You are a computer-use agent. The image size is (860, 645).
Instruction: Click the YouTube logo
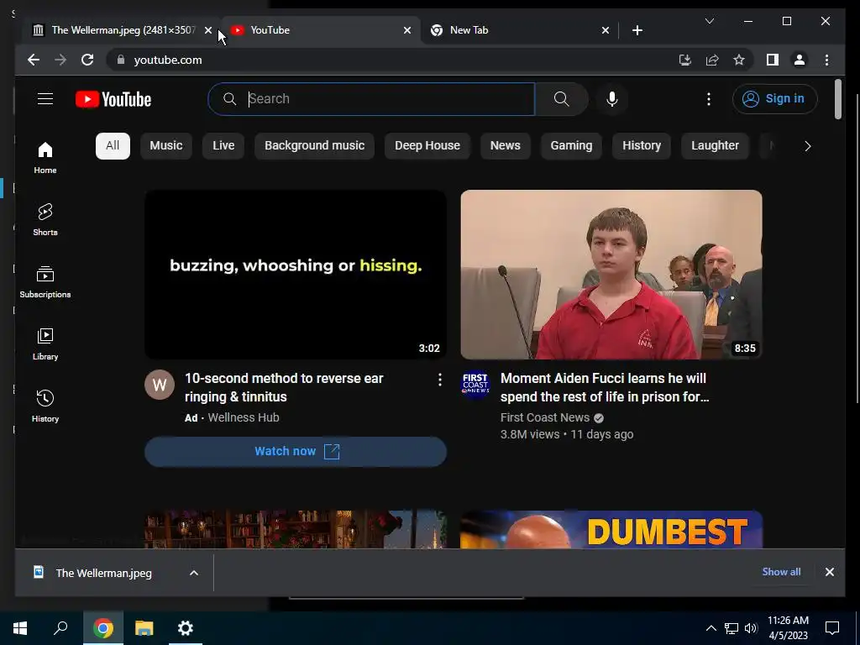click(113, 99)
